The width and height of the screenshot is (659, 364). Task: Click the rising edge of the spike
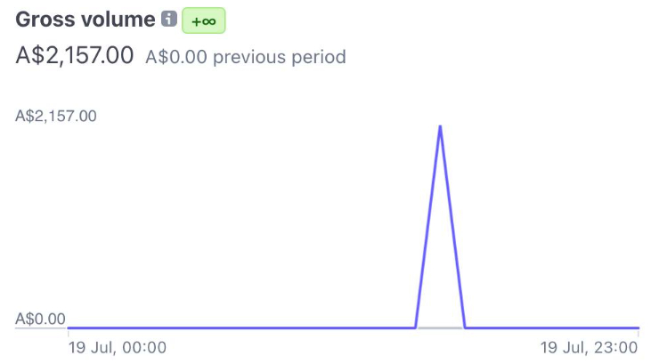(427, 227)
